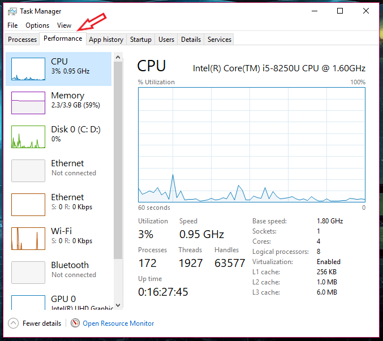
Task: Click the Virtualization Enabled value
Action: click(329, 262)
